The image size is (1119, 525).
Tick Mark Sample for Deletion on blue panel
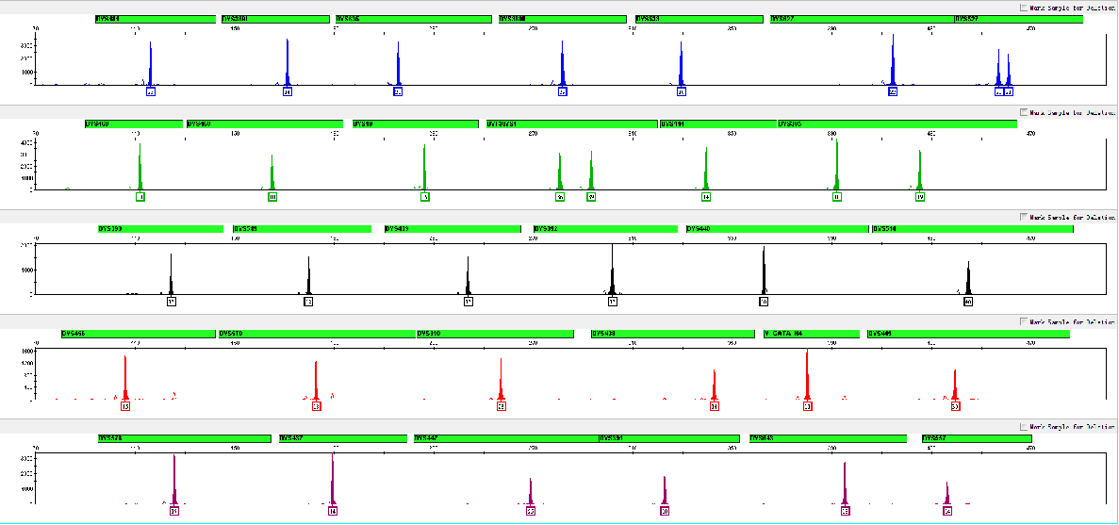coord(1025,8)
